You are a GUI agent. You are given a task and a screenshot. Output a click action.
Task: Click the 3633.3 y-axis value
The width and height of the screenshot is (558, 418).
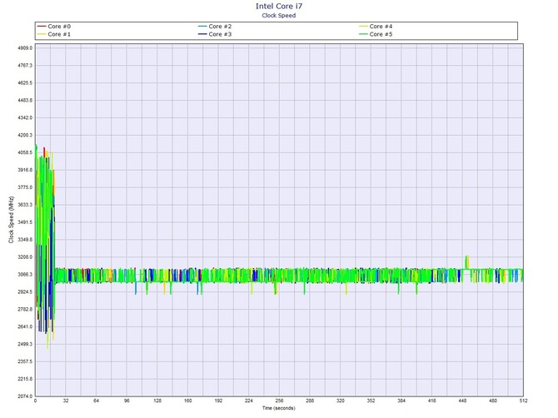coord(25,205)
